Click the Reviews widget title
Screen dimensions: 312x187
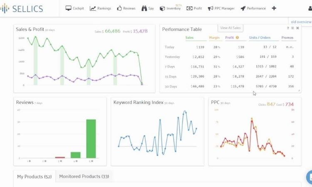25,102
